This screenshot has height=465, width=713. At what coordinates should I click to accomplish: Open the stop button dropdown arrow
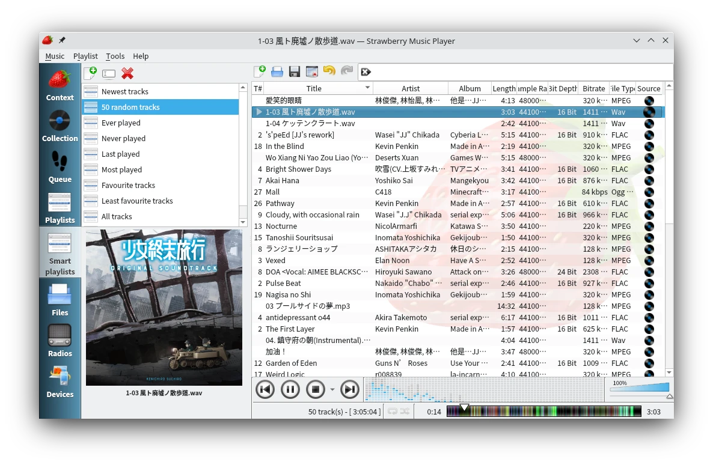pos(332,390)
